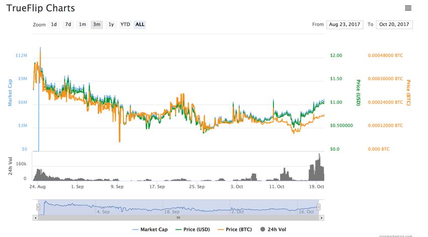Set zoom range to 7d
Image resolution: width=428 pixels, height=237 pixels.
[x=68, y=25]
